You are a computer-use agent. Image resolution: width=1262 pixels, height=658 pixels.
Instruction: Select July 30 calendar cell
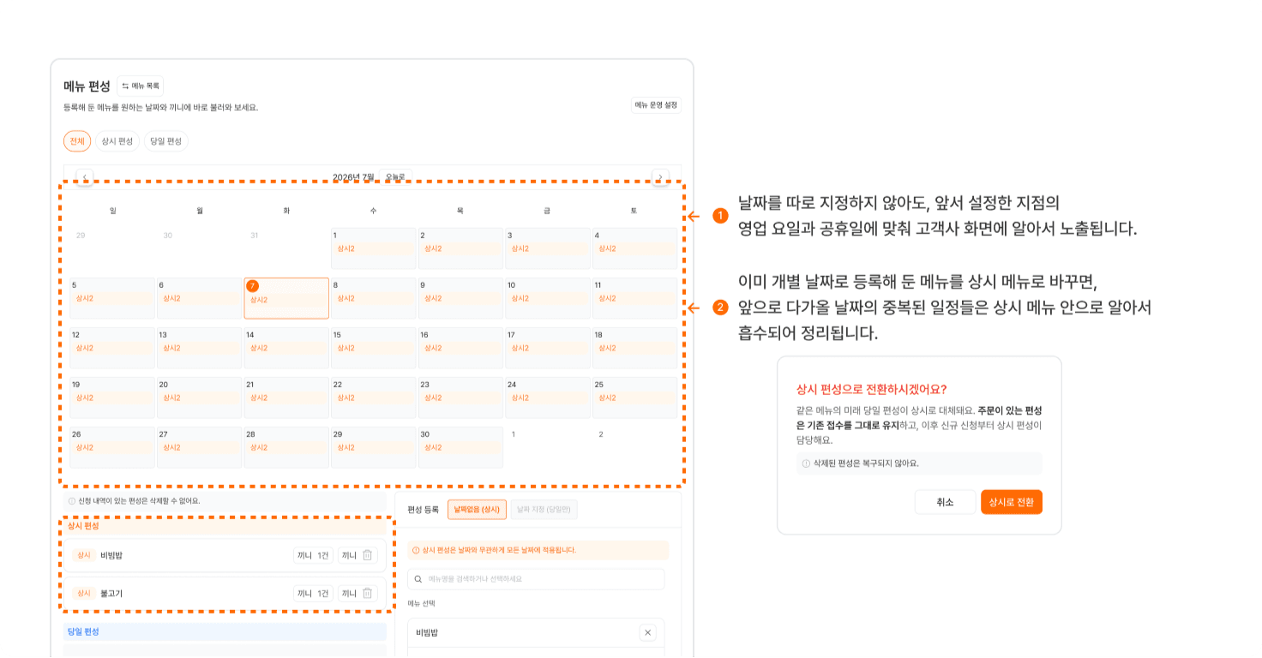click(x=460, y=447)
